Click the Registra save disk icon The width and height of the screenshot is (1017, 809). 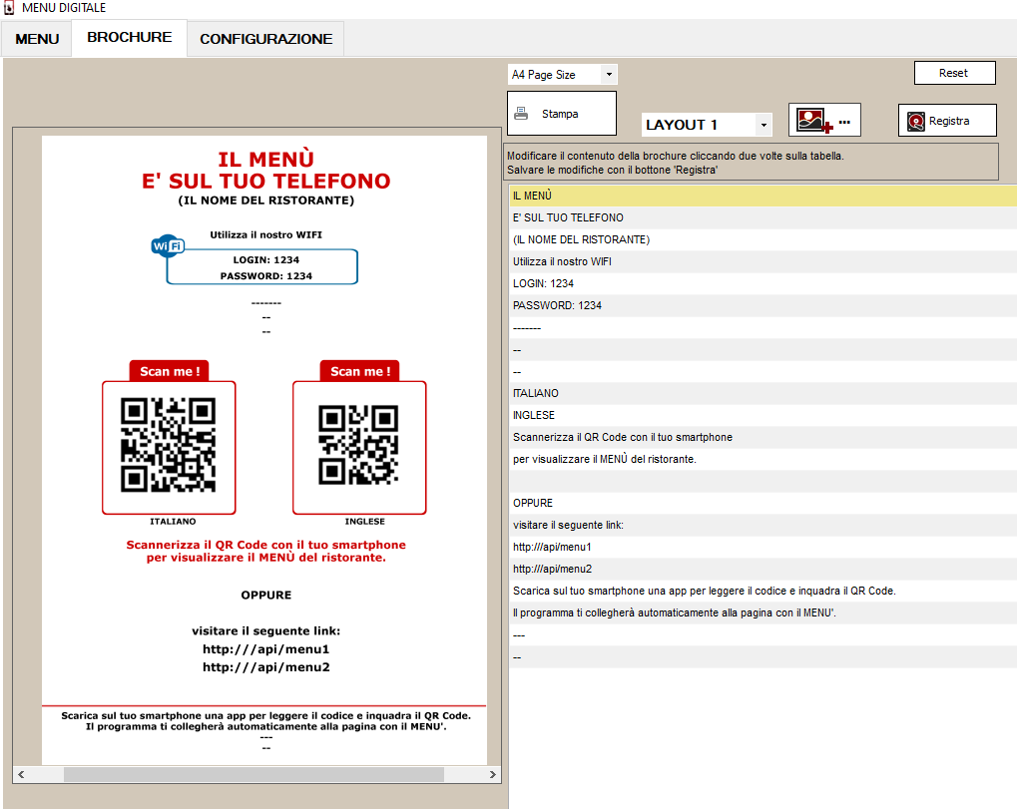(x=915, y=122)
